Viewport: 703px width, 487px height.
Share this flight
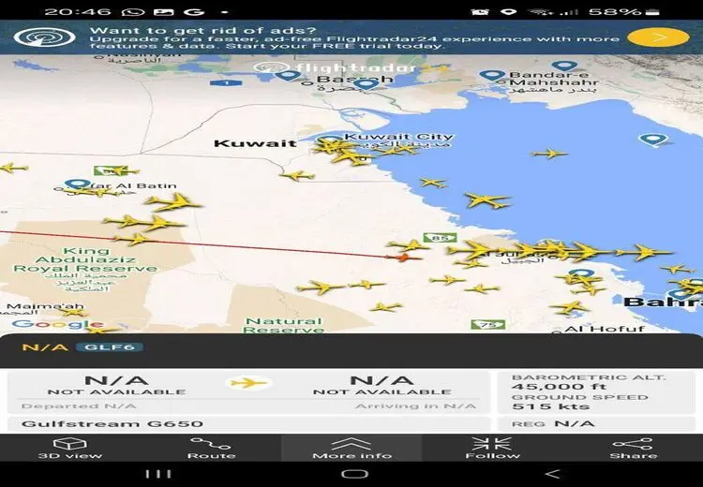pyautogui.click(x=633, y=448)
